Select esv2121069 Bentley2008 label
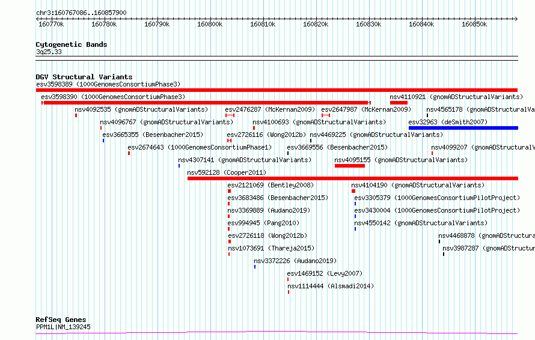Screen dimensions: 535x340 pyautogui.click(x=271, y=185)
